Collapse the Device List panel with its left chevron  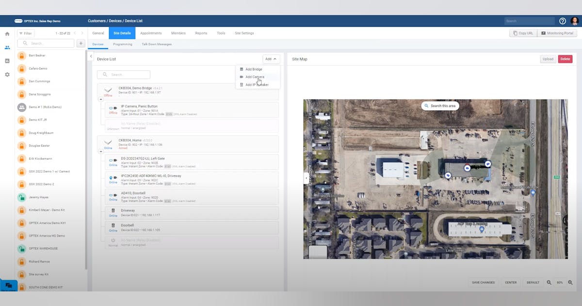click(91, 56)
